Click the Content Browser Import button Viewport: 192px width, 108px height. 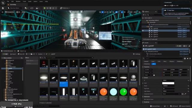click(x=13, y=54)
